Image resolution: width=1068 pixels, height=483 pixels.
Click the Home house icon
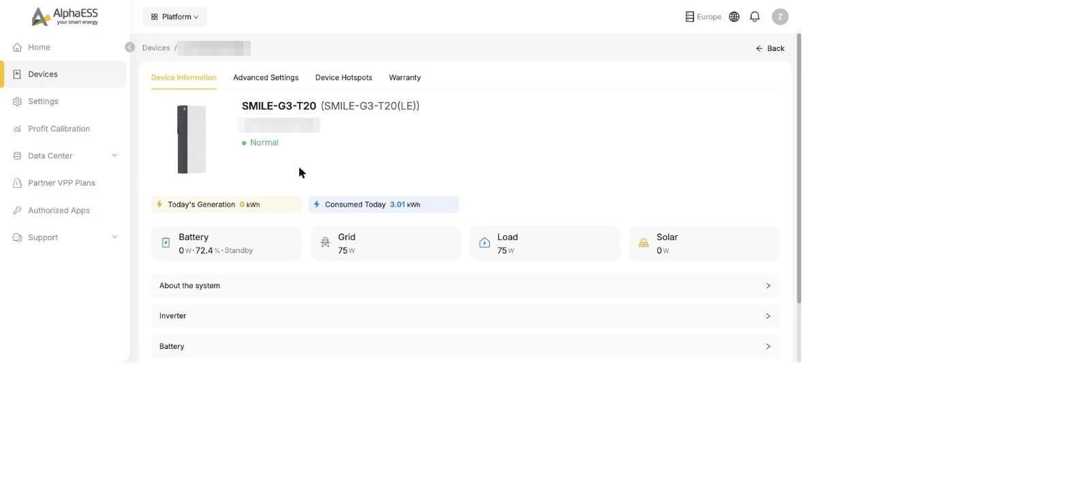coord(17,47)
